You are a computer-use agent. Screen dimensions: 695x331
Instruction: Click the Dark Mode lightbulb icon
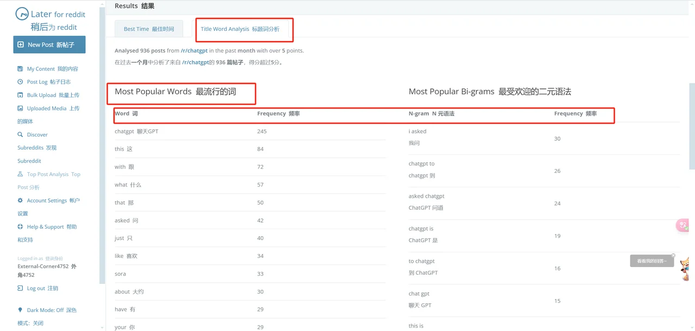pyautogui.click(x=21, y=310)
